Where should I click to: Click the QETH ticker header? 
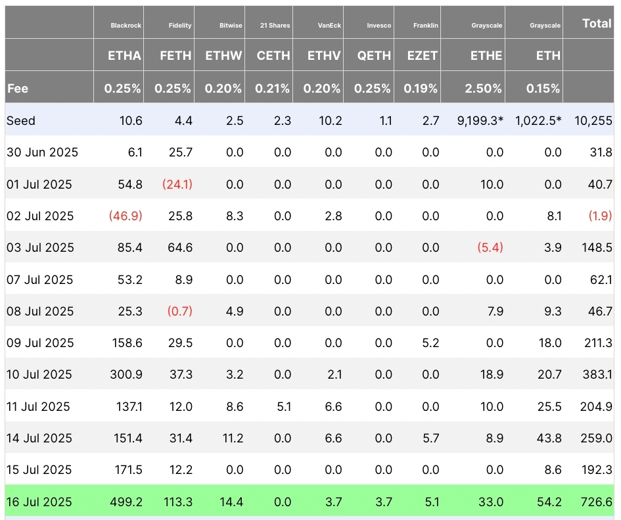pos(374,56)
